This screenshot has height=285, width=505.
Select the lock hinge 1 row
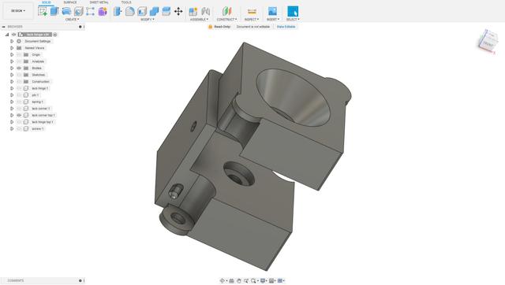(40, 88)
